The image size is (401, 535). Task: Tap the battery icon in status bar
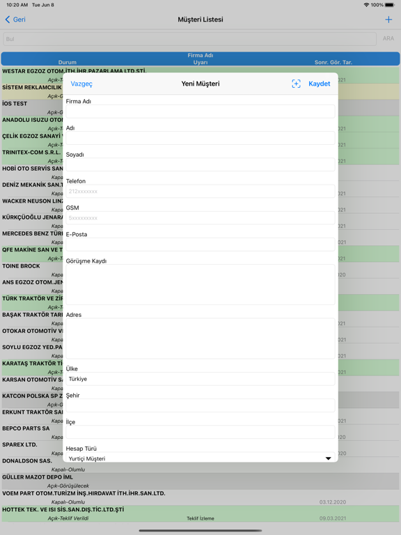tap(390, 5)
